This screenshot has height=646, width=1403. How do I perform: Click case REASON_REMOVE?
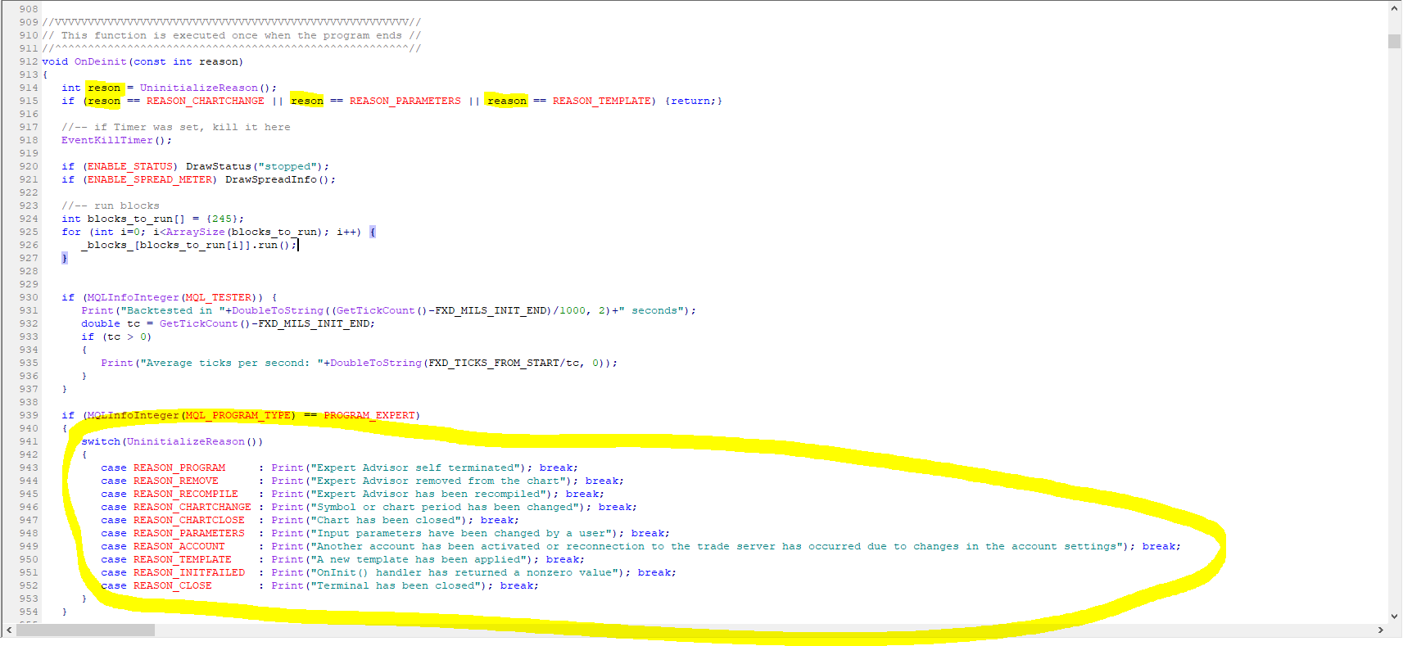[160, 481]
